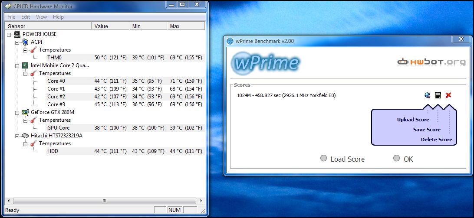Collapse the Temperatures node under ACPI
474x218 pixels.
(x=25, y=50)
